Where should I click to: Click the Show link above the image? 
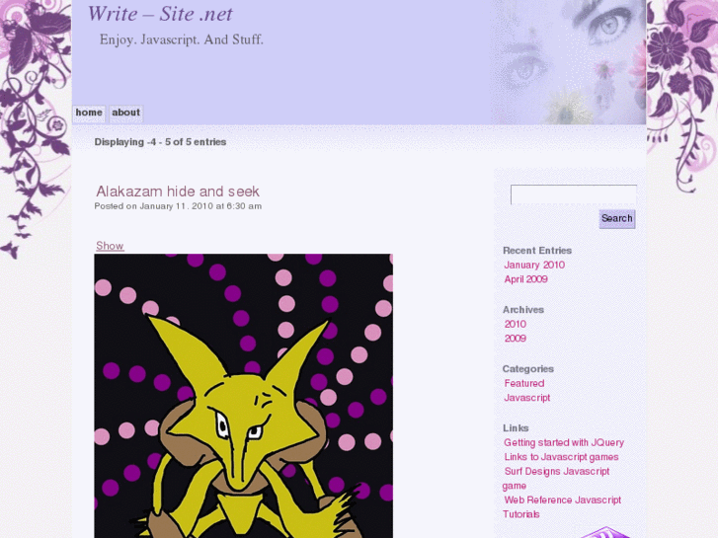coord(110,246)
